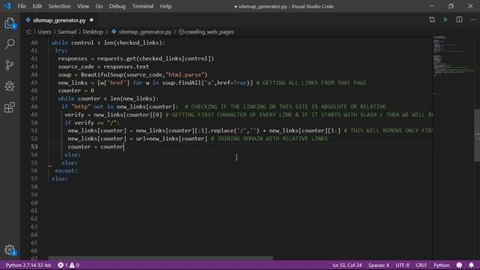Image resolution: width=480 pixels, height=270 pixels.
Task: Change the language mode via Python
Action: click(x=442, y=265)
